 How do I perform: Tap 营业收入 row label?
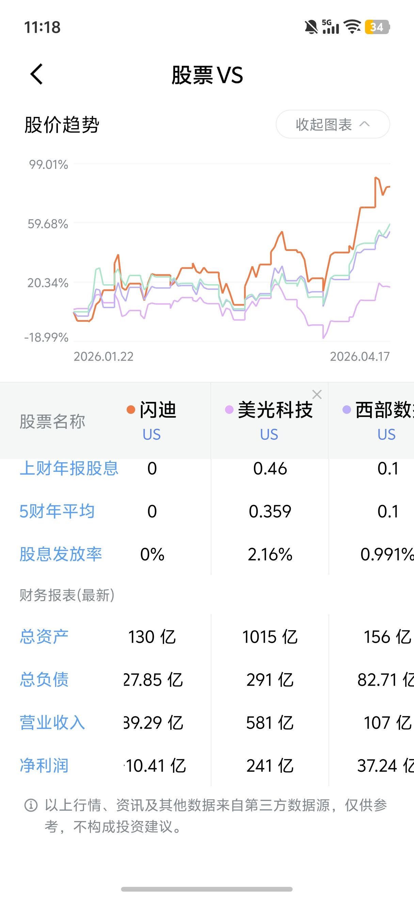pos(52,723)
